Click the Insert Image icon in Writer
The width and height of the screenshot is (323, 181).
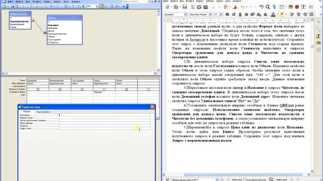(291, 7)
